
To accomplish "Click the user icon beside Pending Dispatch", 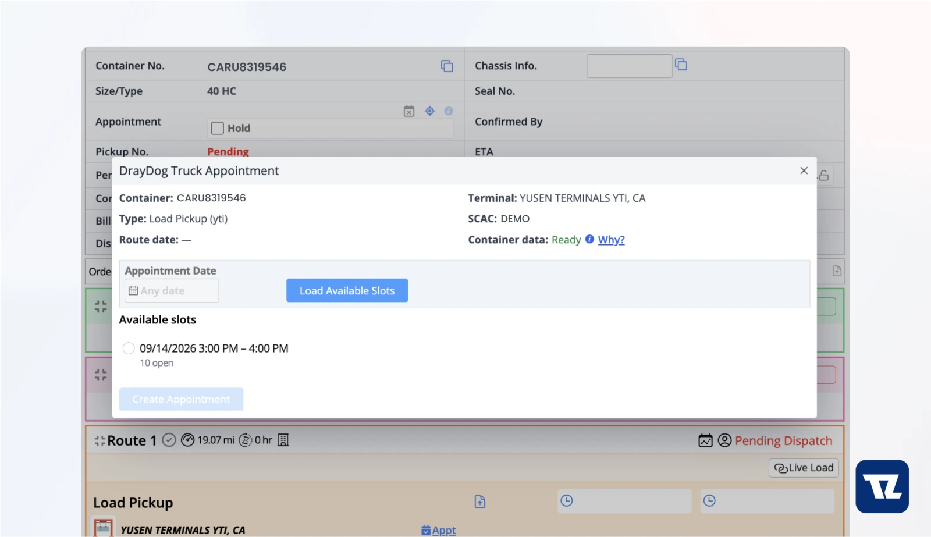I will coord(724,440).
